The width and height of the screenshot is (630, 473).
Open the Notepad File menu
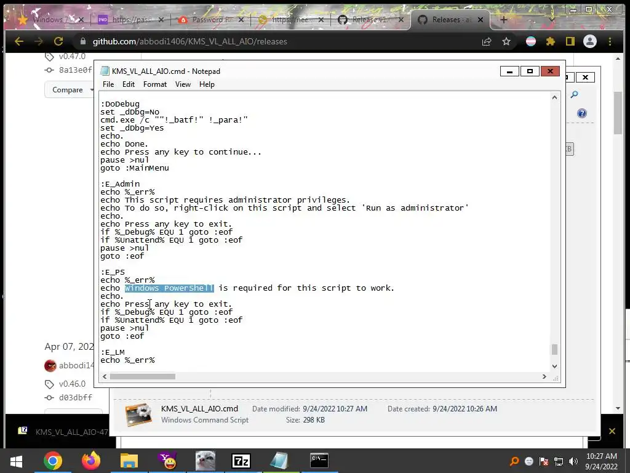point(108,84)
